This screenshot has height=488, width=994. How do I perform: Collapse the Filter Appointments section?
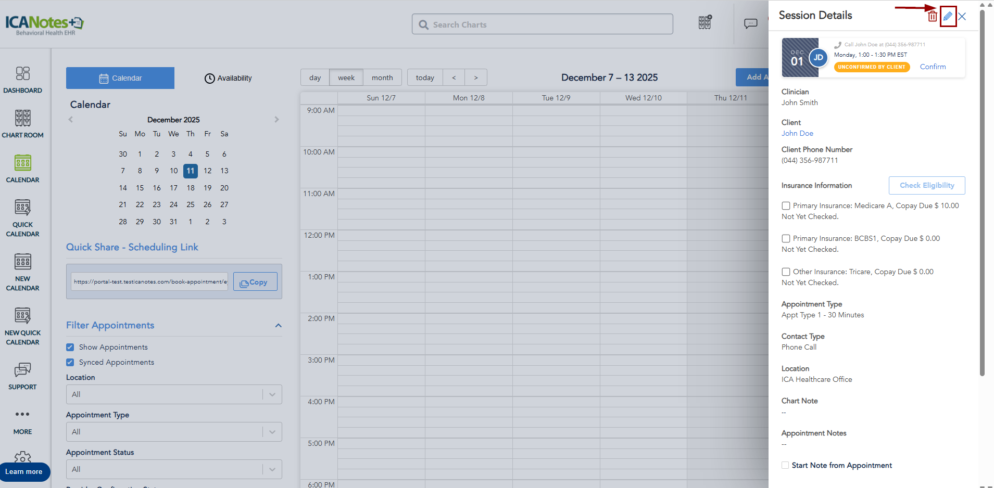(x=278, y=326)
